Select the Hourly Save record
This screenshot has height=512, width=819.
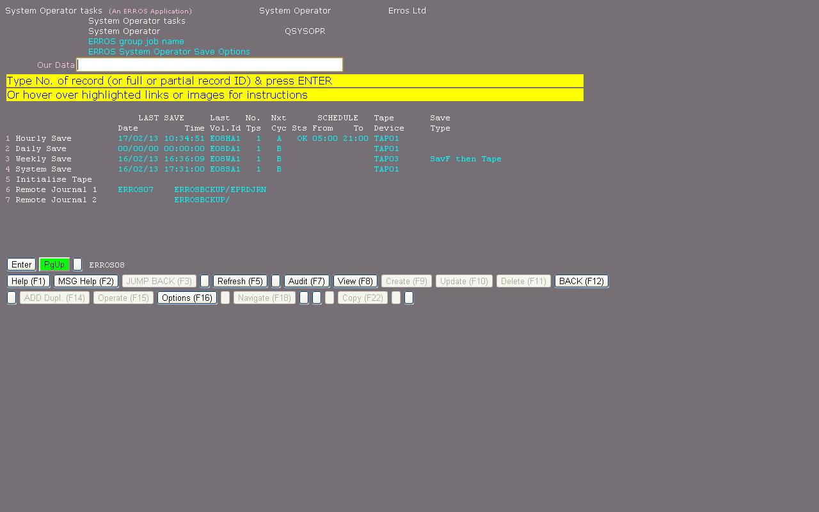click(x=43, y=138)
